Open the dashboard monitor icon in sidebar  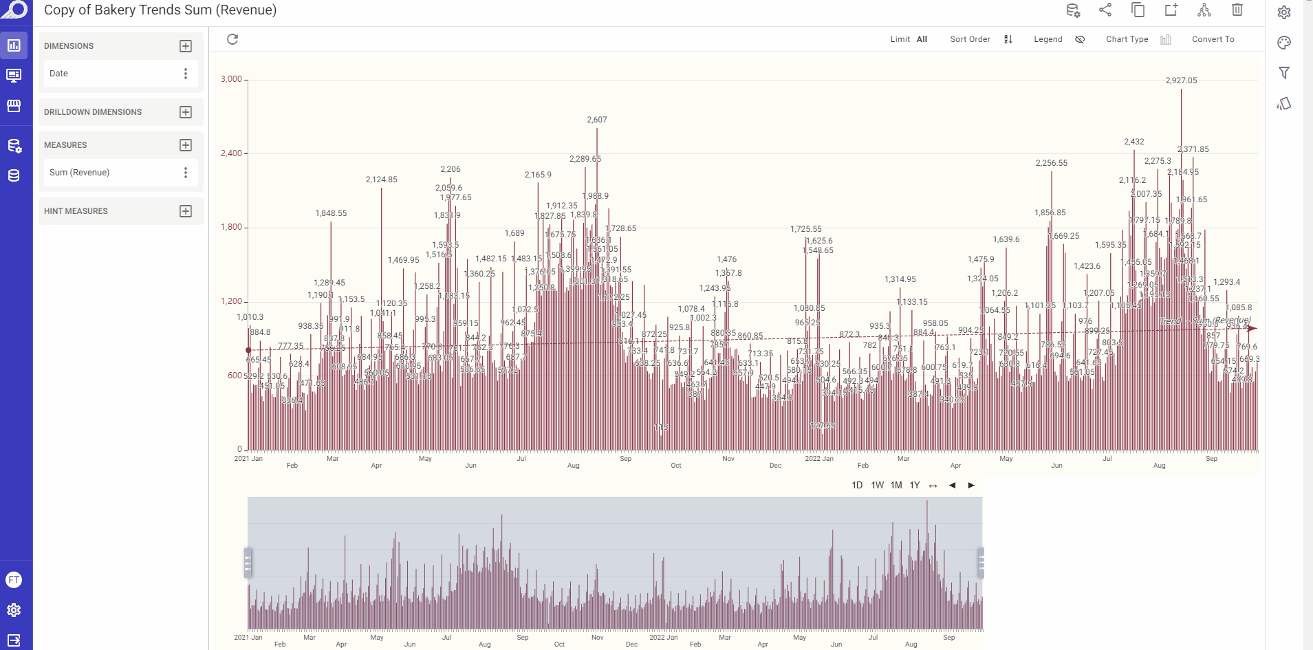pyautogui.click(x=14, y=76)
